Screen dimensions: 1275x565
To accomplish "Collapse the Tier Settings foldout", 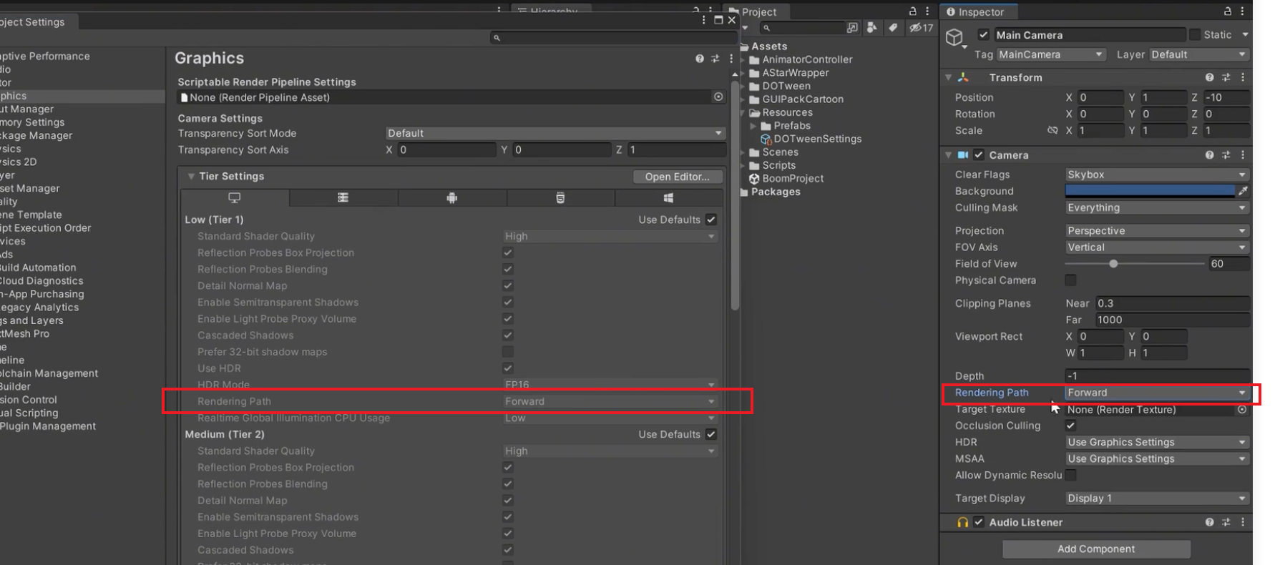I will [191, 177].
